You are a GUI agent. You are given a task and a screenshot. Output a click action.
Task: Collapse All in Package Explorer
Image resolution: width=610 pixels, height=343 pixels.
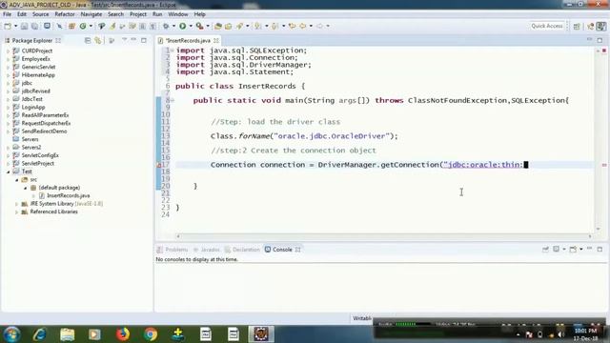[x=88, y=40]
